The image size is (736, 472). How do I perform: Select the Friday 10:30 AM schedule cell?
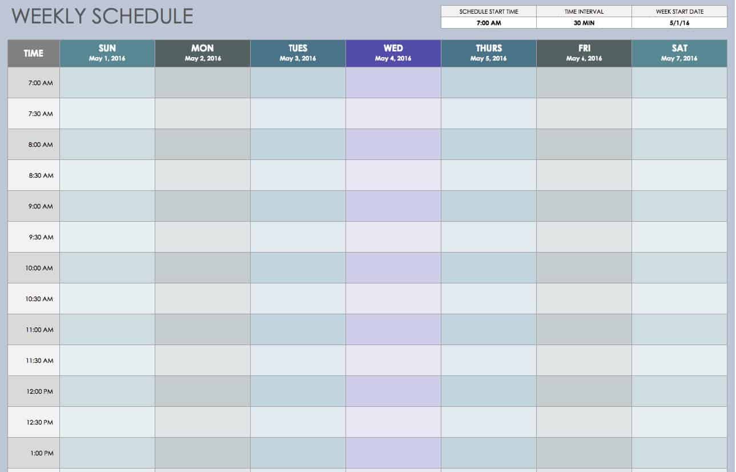pos(584,299)
